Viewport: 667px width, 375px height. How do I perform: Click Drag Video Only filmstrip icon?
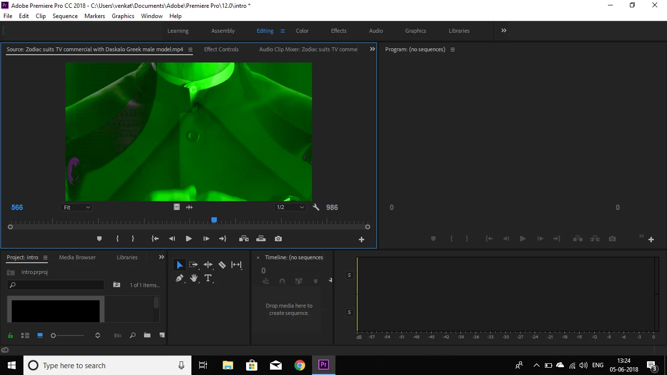click(x=177, y=207)
